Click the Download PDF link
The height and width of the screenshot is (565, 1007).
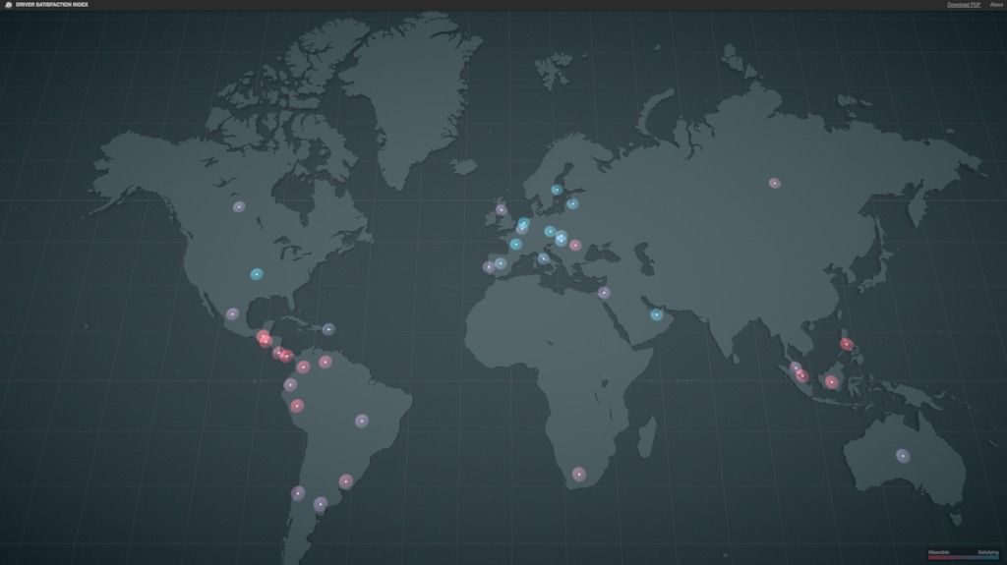tap(963, 5)
